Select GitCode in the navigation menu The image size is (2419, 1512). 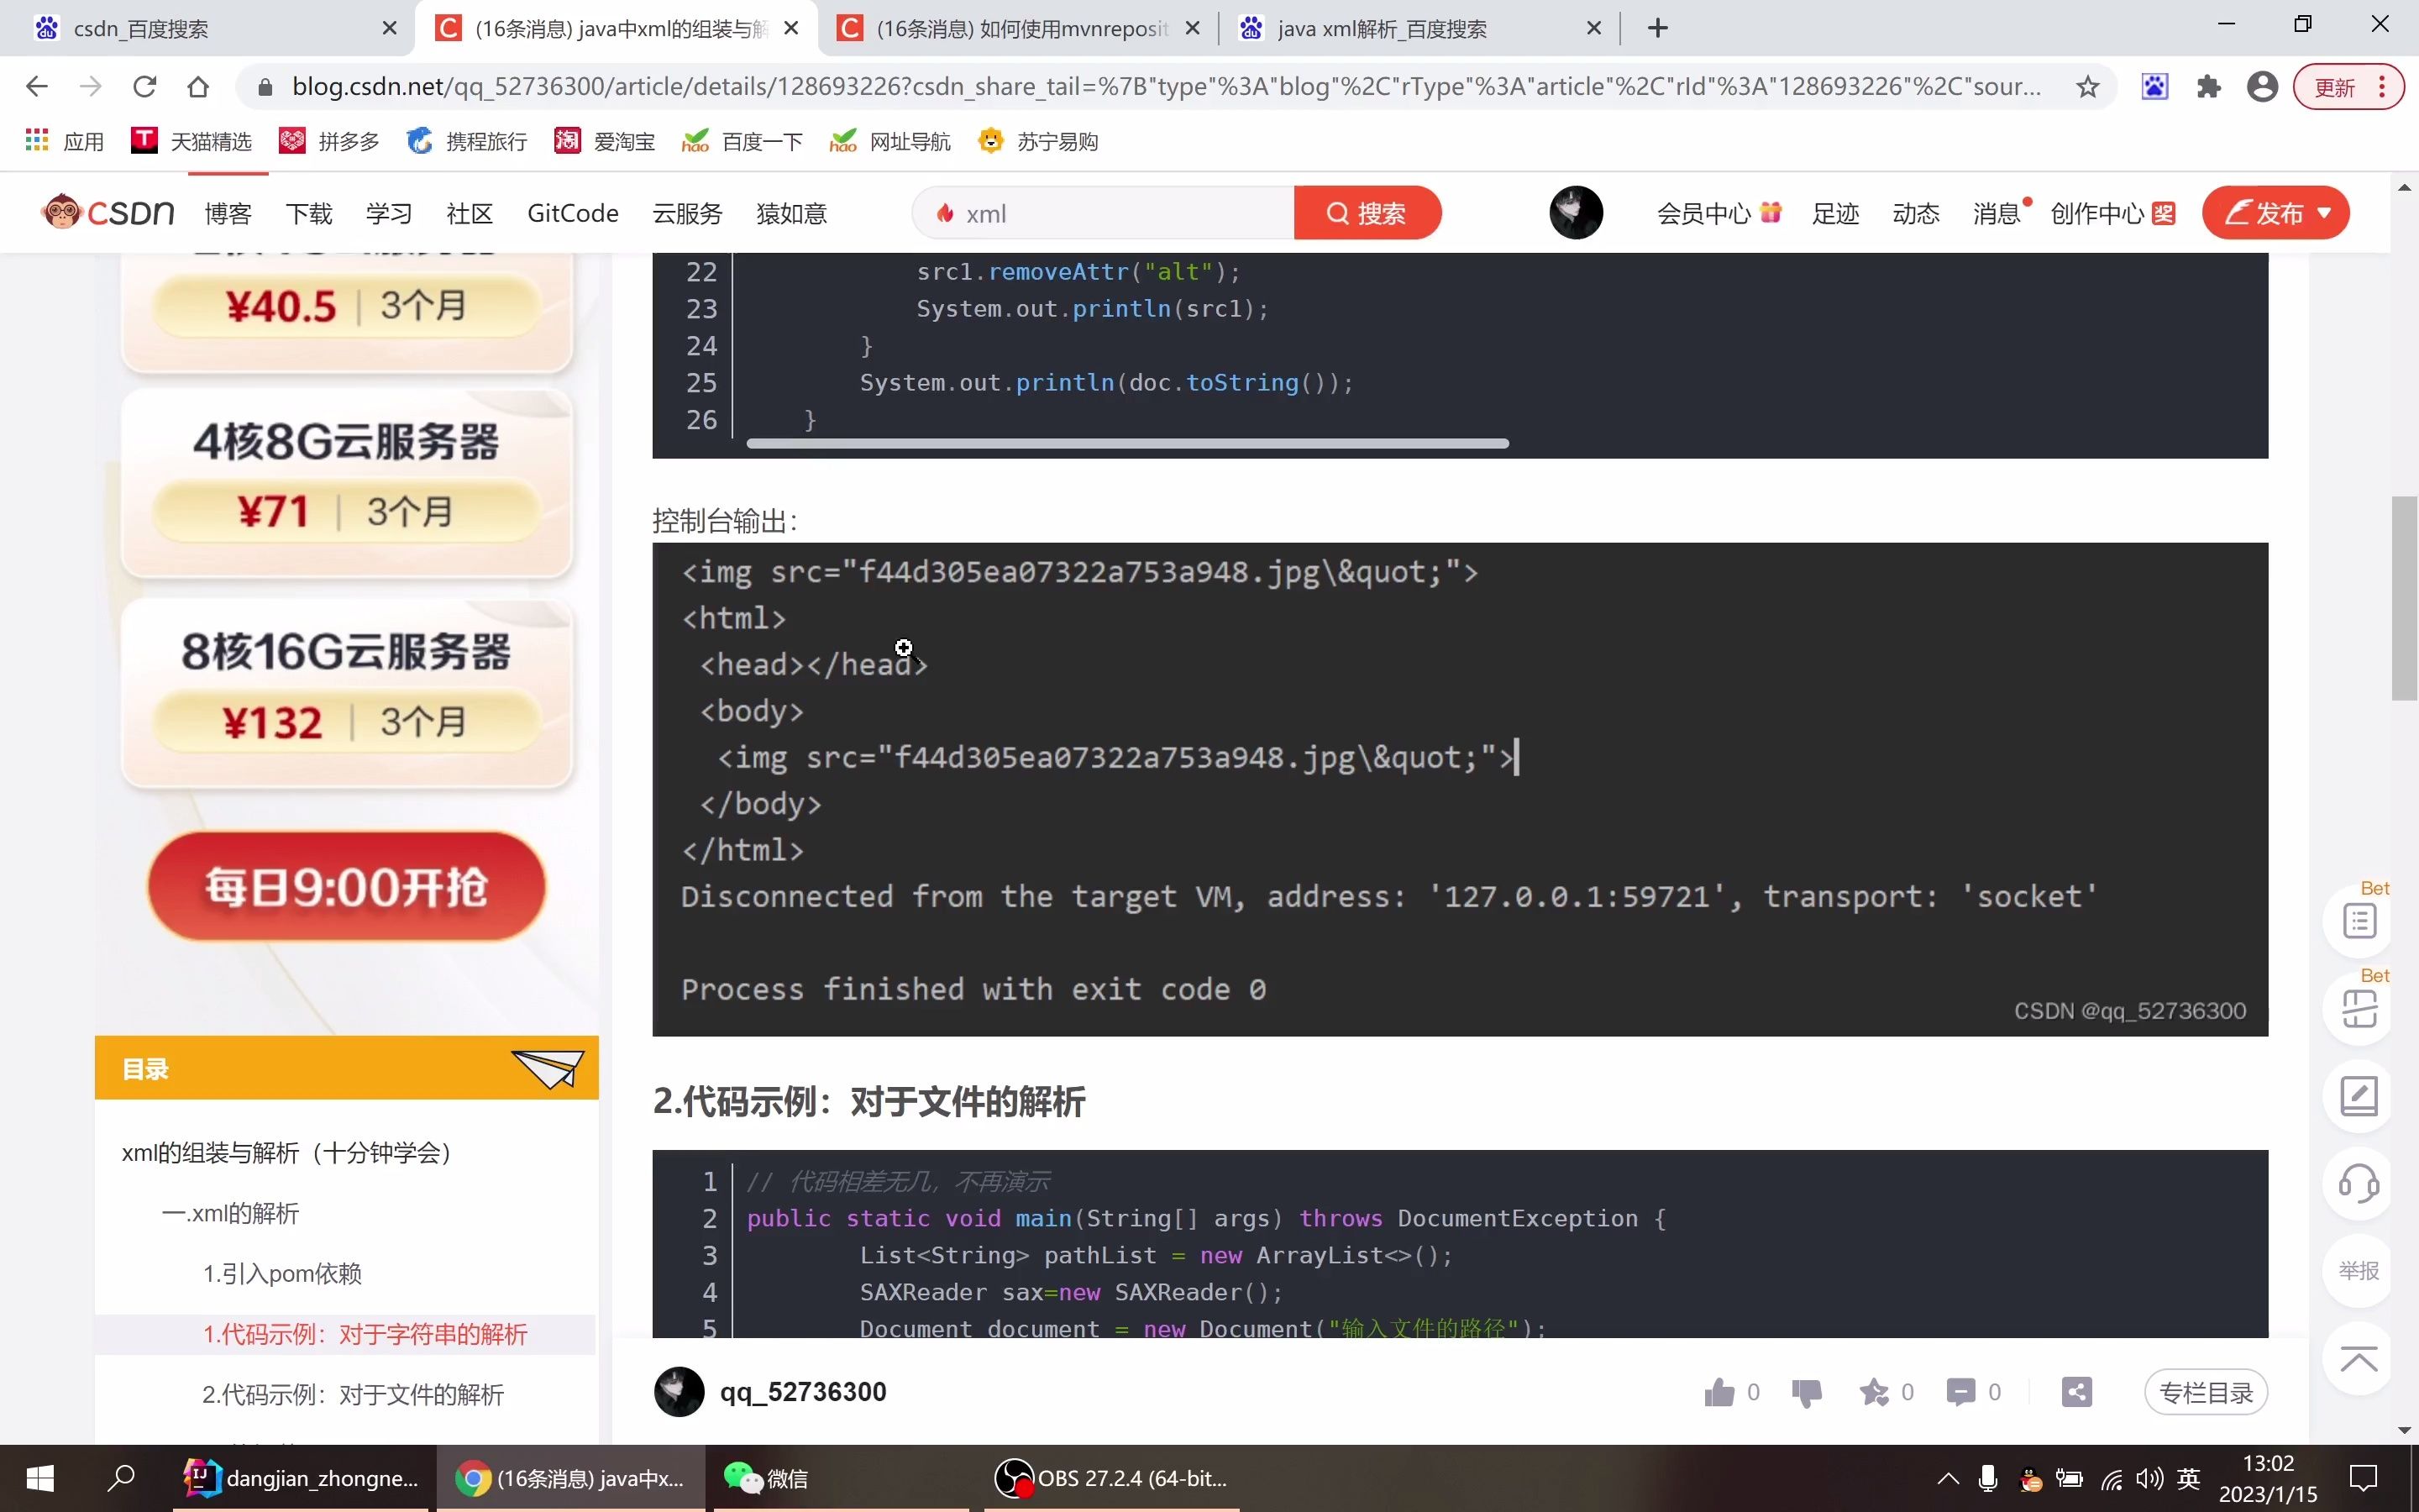[572, 212]
